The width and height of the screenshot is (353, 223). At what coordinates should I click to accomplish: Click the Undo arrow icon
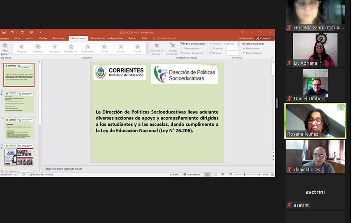click(13, 32)
